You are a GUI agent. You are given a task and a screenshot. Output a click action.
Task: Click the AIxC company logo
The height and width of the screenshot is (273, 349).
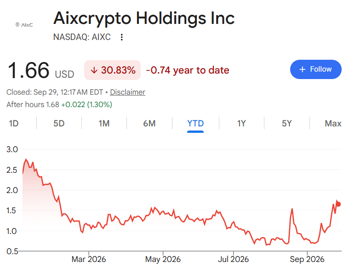[24, 25]
